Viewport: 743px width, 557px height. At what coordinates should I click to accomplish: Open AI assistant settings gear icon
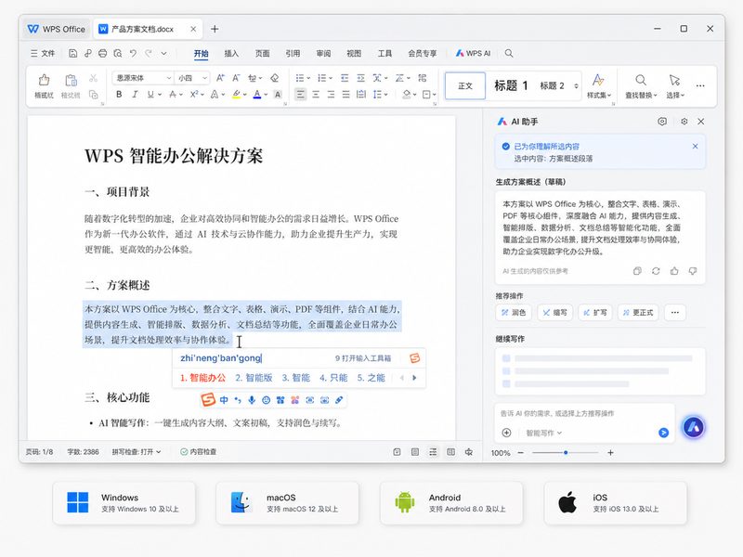(684, 122)
